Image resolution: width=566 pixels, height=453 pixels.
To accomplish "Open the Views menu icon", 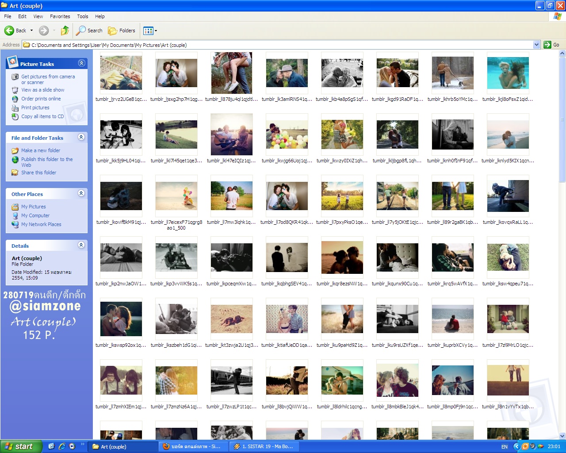I will coord(148,31).
